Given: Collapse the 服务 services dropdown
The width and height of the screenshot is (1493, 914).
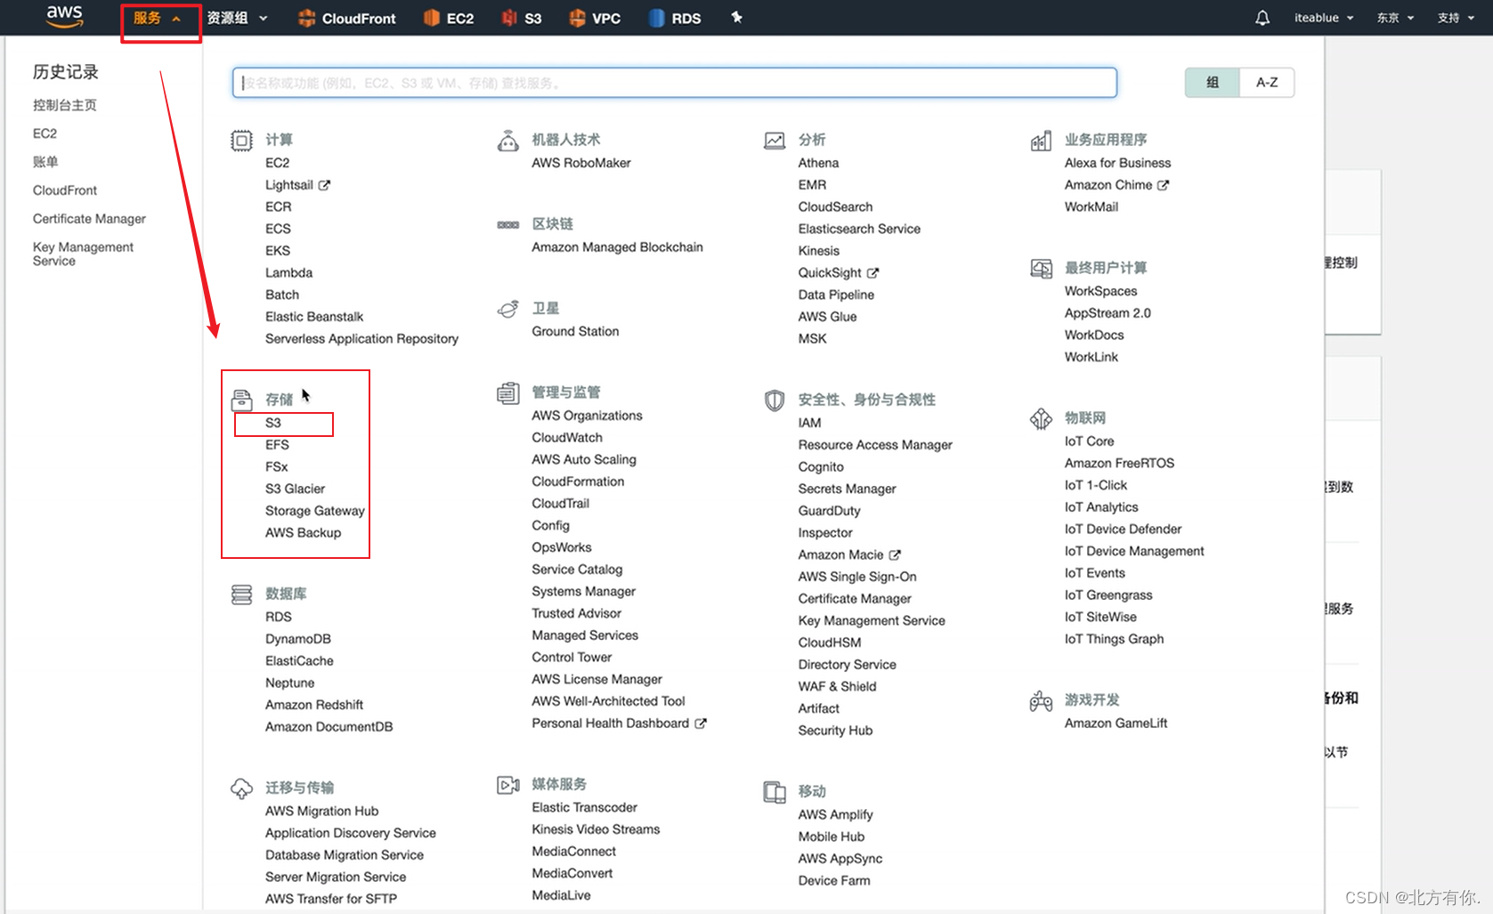Looking at the screenshot, I should click(157, 18).
